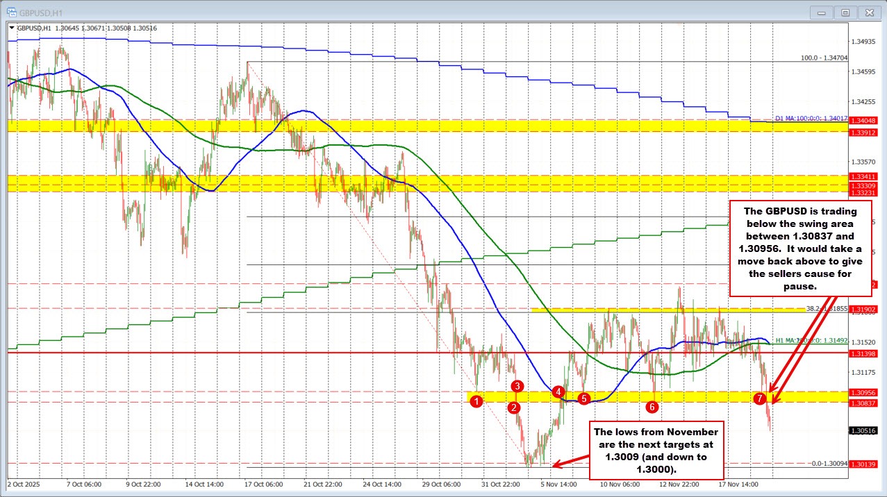The width and height of the screenshot is (887, 497).
Task: Select circled marker 6 near 12 Nov
Action: point(652,407)
